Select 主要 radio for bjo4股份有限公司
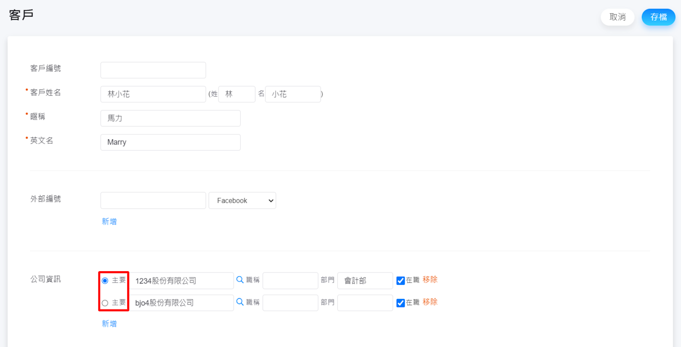Screen dimensions: 681x347 105,303
